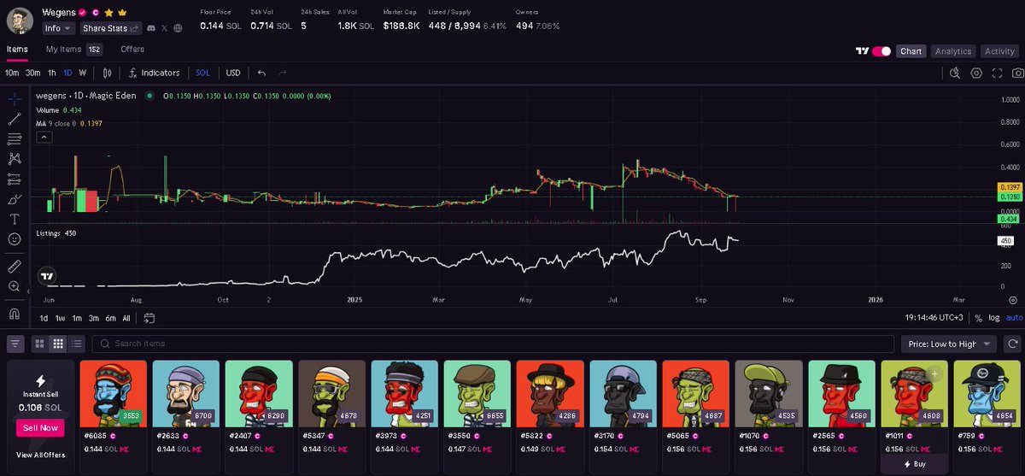Enter fullscreen chart mode

[997, 73]
